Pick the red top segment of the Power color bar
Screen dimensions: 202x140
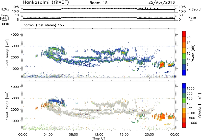click(x=184, y=34)
